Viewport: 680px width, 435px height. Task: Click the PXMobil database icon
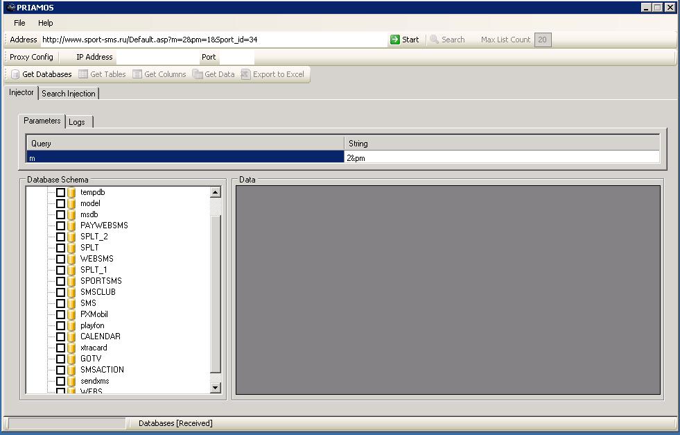71,314
